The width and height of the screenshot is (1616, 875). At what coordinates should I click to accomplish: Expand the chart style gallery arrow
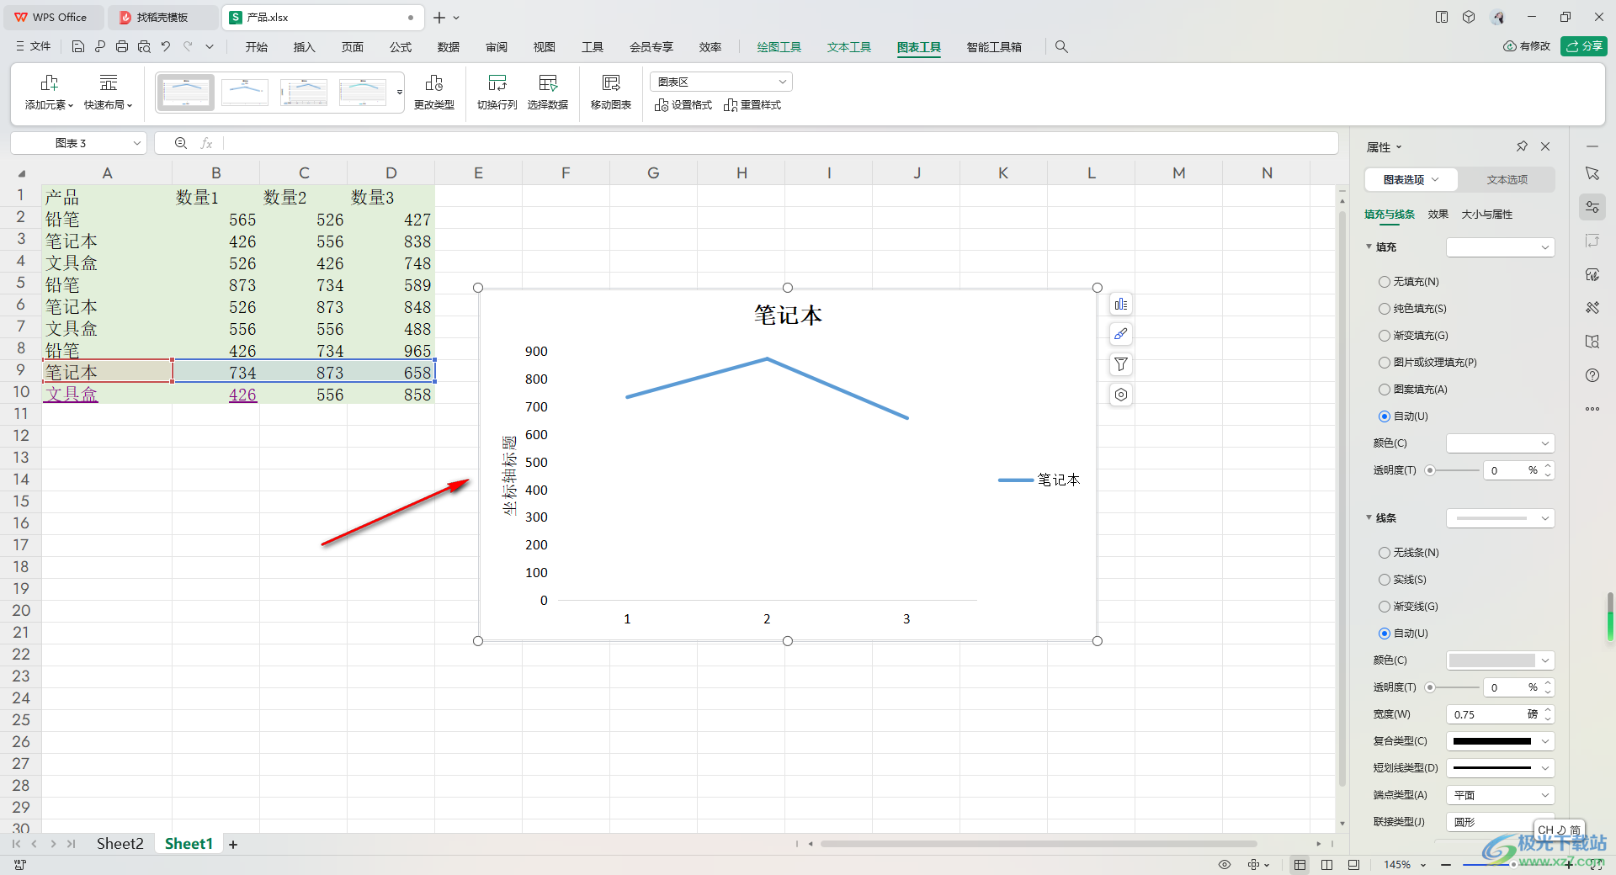[400, 93]
